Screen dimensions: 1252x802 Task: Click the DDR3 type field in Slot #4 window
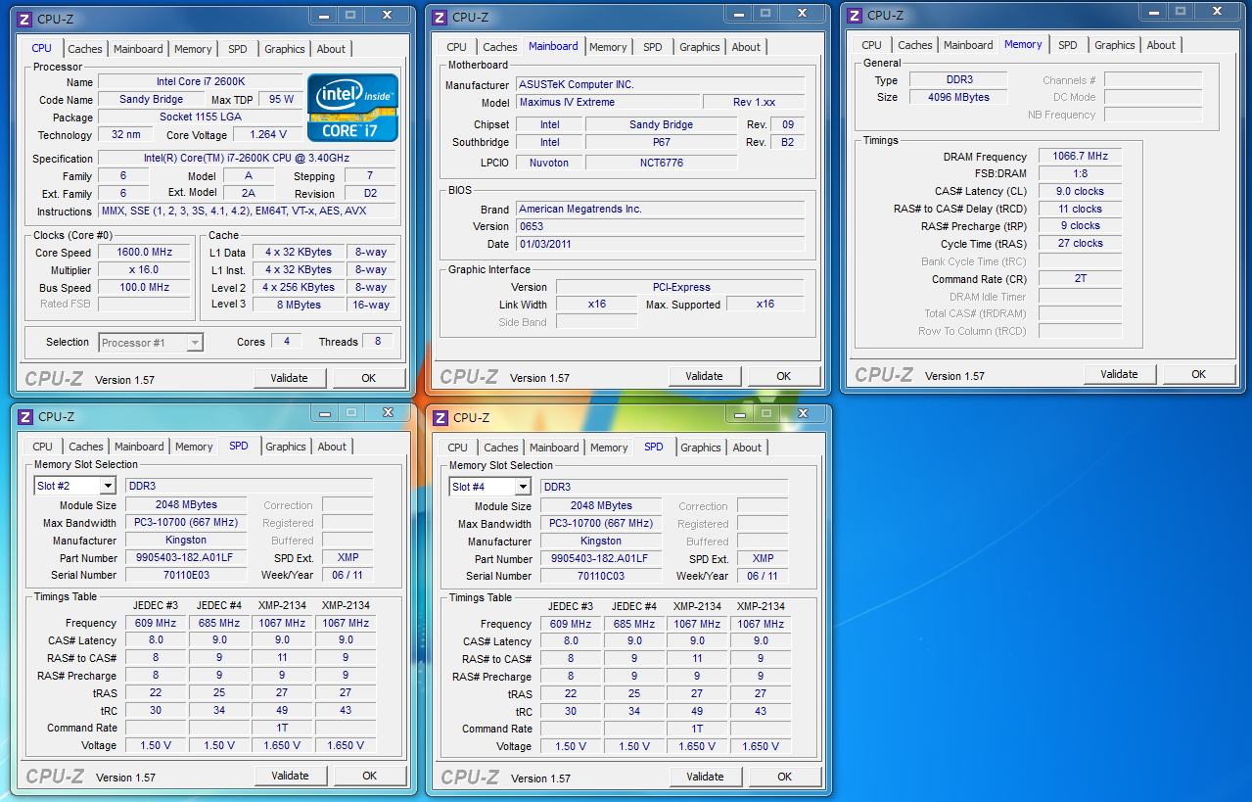664,487
